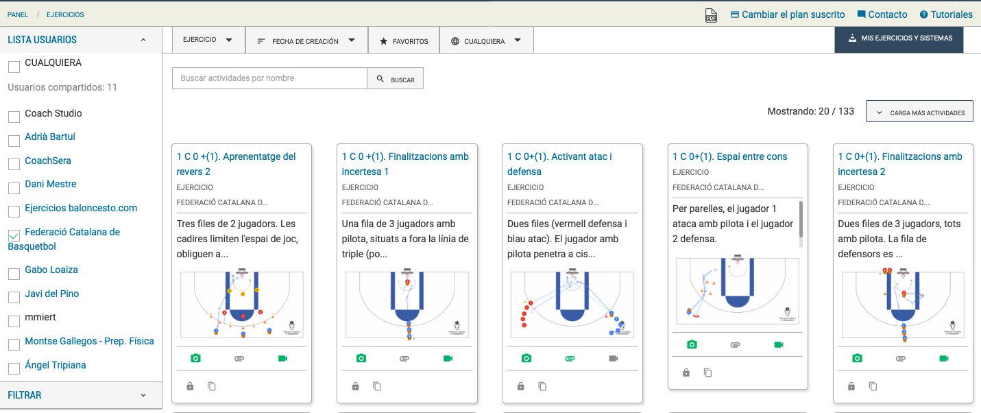
Task: Go to PANEL breadcrumb
Action: tap(17, 14)
